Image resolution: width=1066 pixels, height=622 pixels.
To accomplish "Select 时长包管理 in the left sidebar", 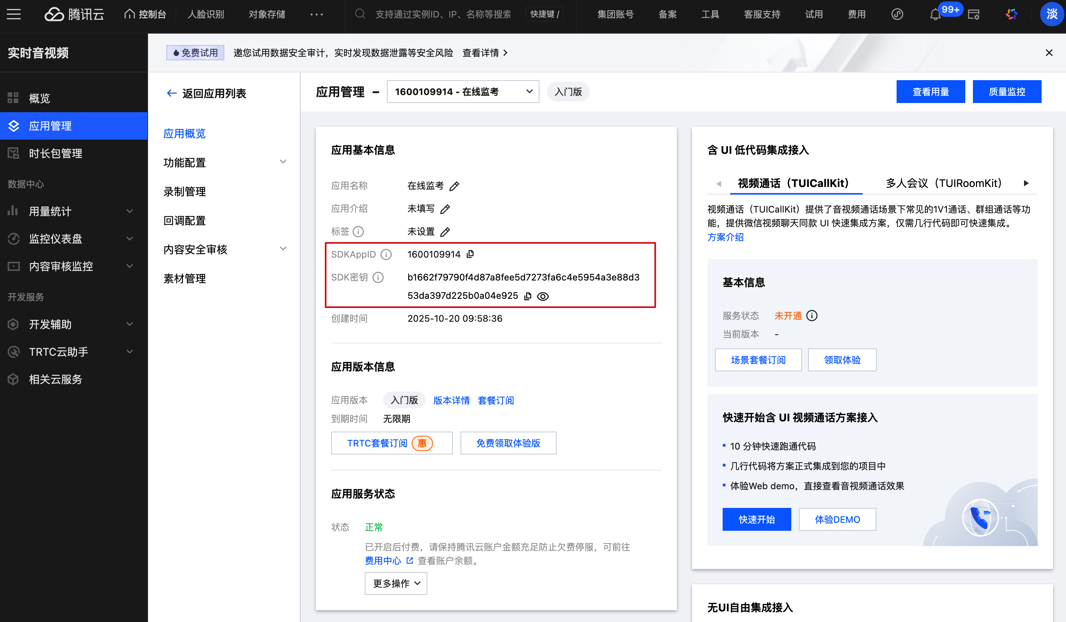I will [x=55, y=153].
